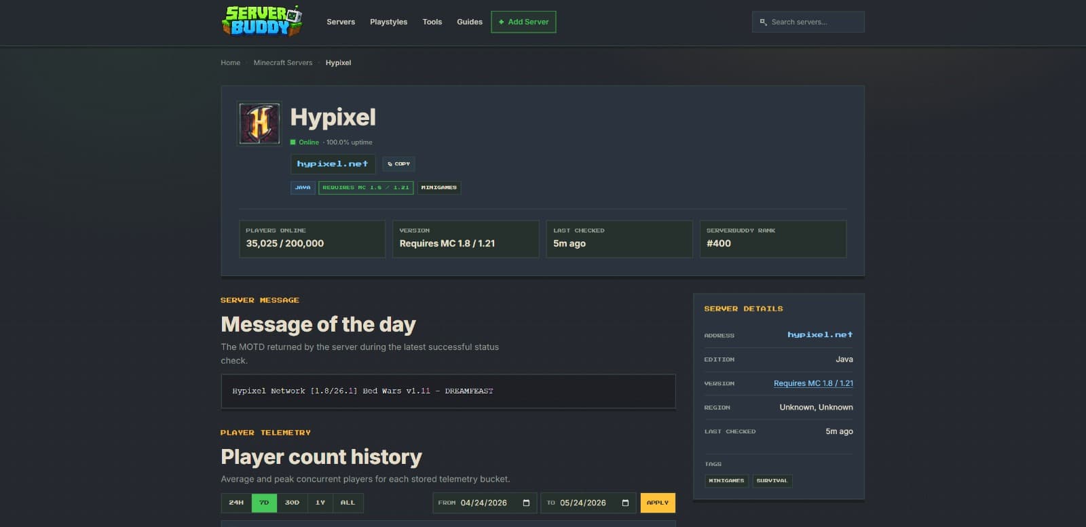Select the JAVA edition tag
Image resolution: width=1086 pixels, height=527 pixels.
tap(303, 187)
